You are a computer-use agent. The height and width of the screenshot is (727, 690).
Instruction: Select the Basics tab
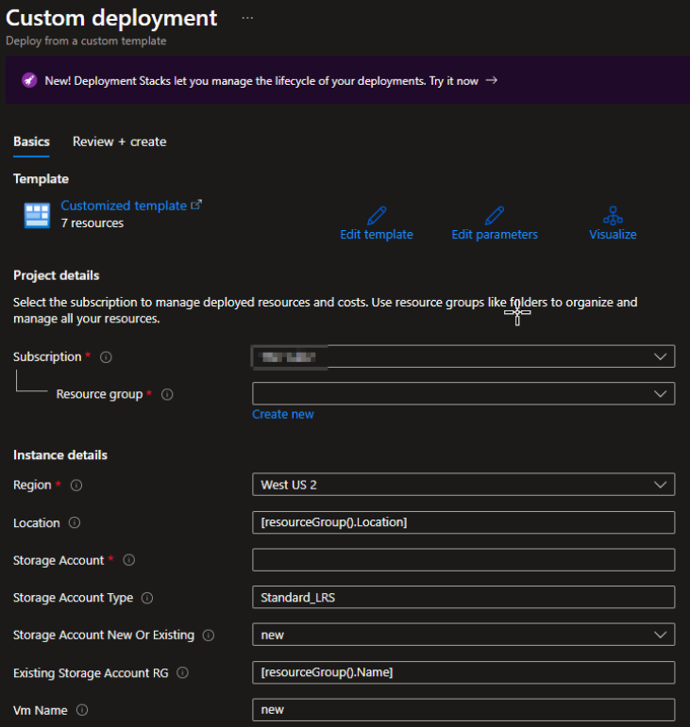click(x=31, y=141)
